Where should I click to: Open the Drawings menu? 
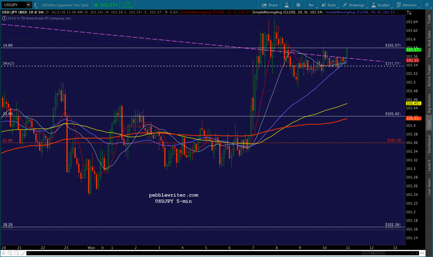click(354, 5)
